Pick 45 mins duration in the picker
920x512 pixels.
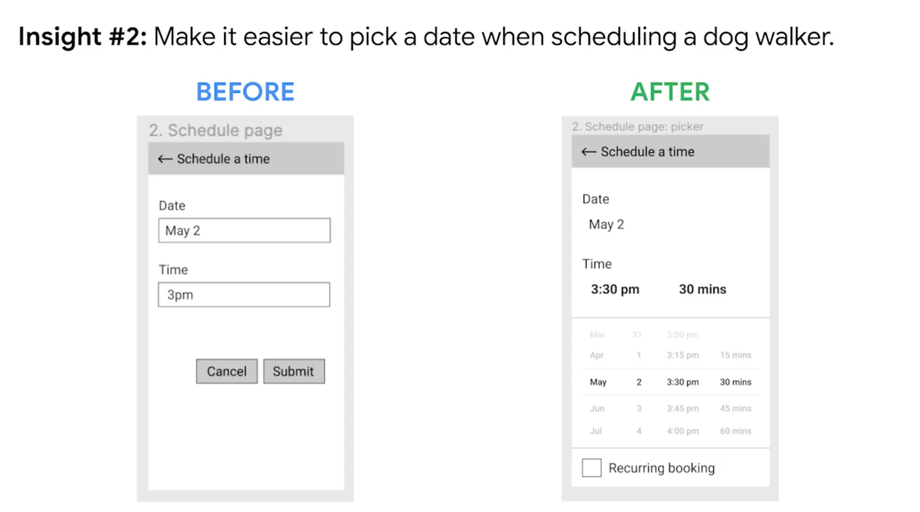[735, 408]
